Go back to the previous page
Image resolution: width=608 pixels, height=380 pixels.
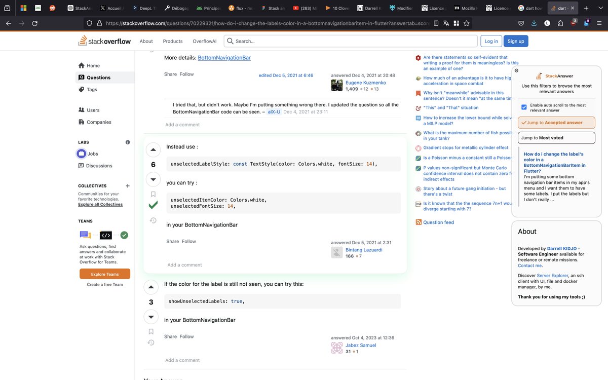pyautogui.click(x=8, y=23)
